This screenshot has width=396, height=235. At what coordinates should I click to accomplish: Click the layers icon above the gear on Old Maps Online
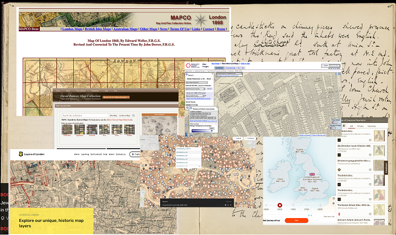334,198
